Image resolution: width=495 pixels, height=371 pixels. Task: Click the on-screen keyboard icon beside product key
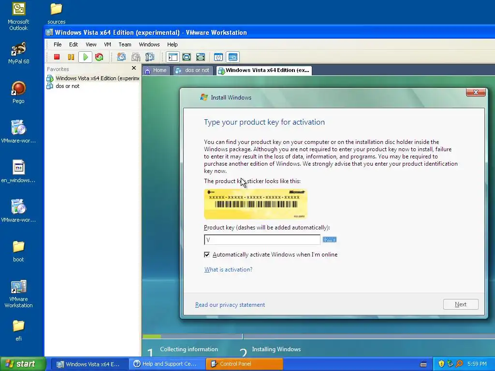pyautogui.click(x=330, y=240)
